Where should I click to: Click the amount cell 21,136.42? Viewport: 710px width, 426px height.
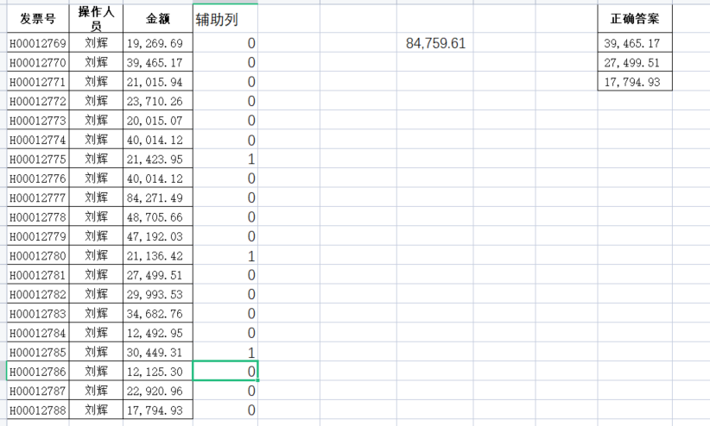(158, 255)
